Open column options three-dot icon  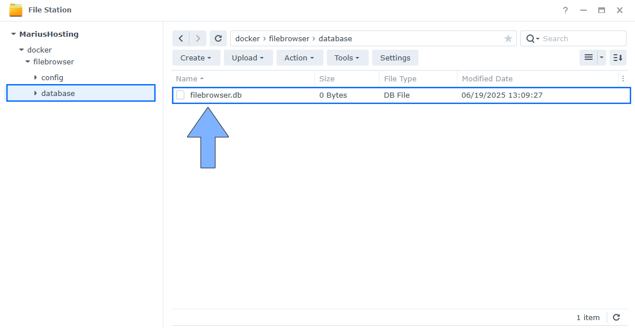pos(623,78)
